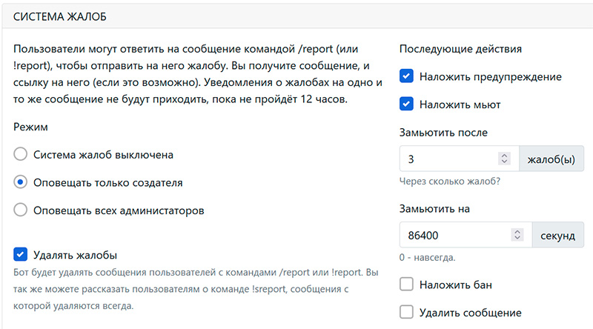593x329 pixels.
Task: Raise mute duration using the up spinner arrow
Action: 518,231
